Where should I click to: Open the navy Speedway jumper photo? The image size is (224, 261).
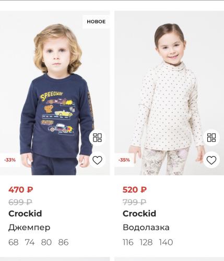pyautogui.click(x=55, y=93)
